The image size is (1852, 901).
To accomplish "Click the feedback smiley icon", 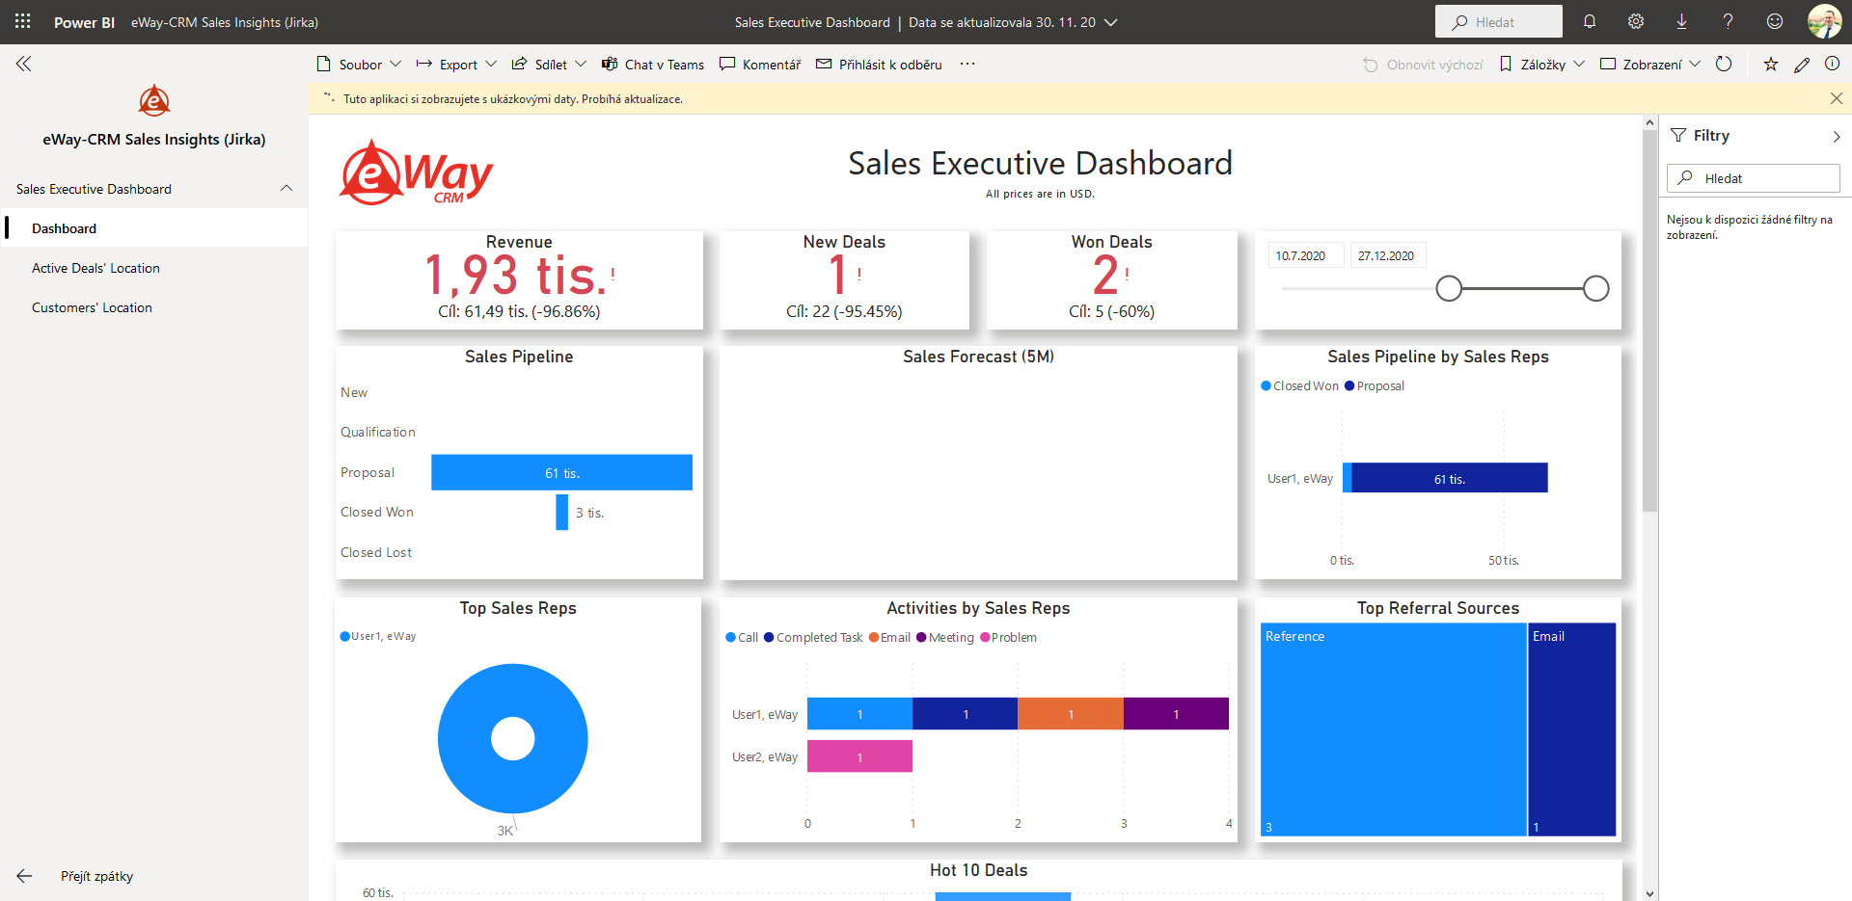I will pyautogui.click(x=1775, y=21).
